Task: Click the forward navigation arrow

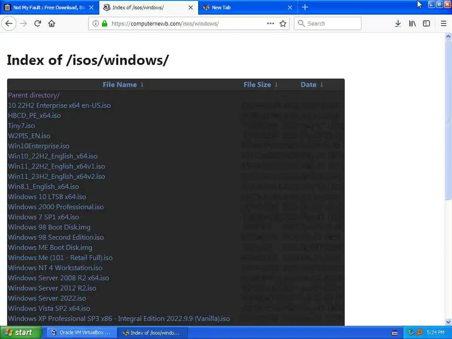Action: coord(24,24)
